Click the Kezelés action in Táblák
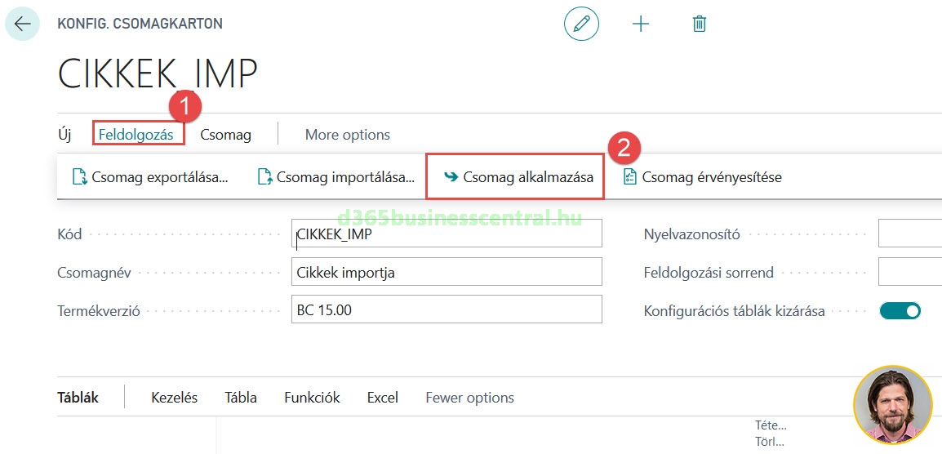Viewport: 942px width, 454px height. 174,398
